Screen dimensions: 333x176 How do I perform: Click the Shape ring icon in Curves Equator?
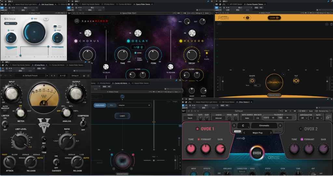(252, 81)
